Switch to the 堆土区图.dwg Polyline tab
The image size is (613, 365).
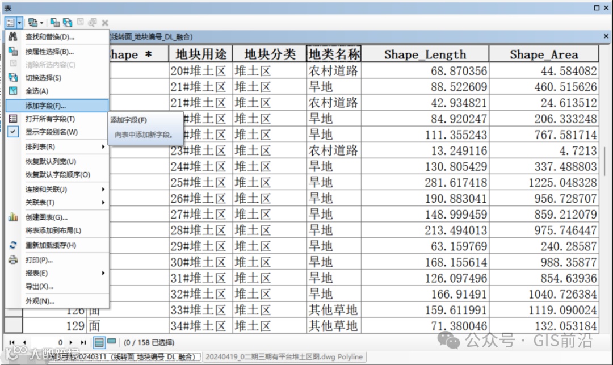(x=284, y=357)
